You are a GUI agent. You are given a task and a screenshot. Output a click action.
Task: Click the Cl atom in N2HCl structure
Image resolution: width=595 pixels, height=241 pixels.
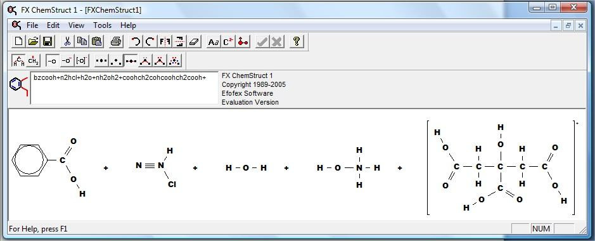(172, 185)
